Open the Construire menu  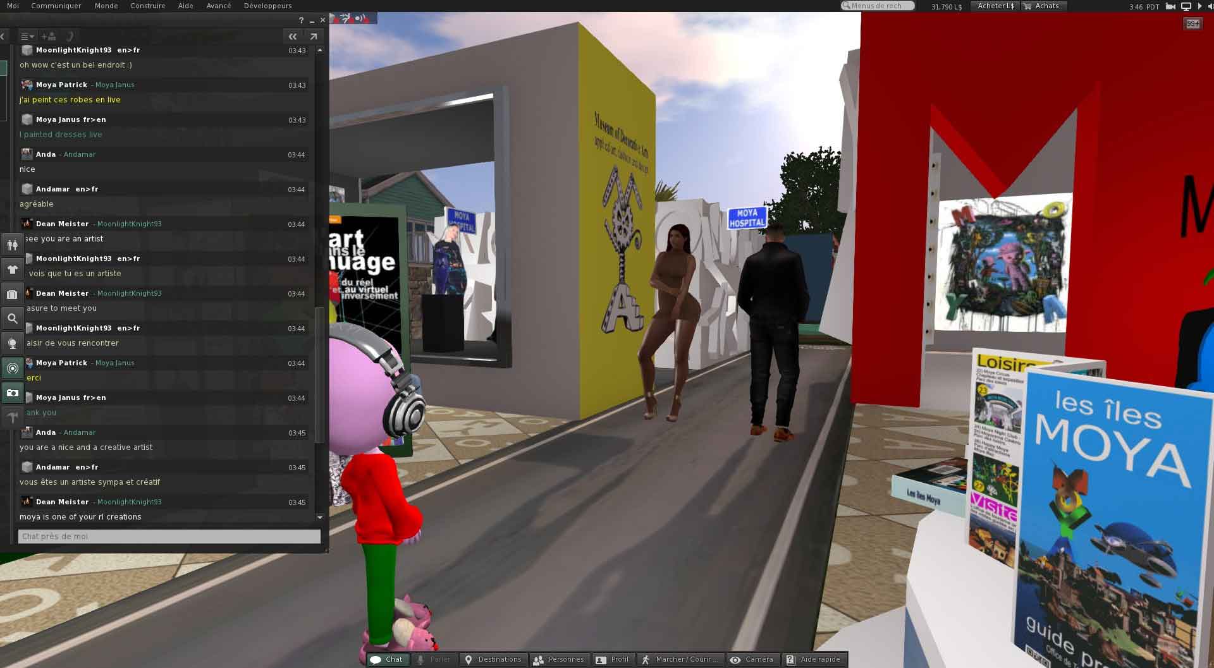147,6
